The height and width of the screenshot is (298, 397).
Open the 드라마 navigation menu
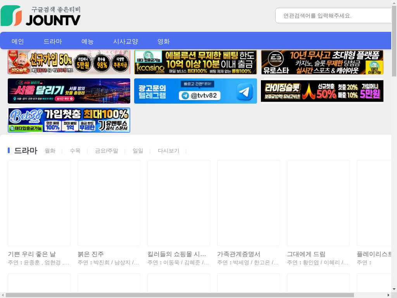click(53, 41)
